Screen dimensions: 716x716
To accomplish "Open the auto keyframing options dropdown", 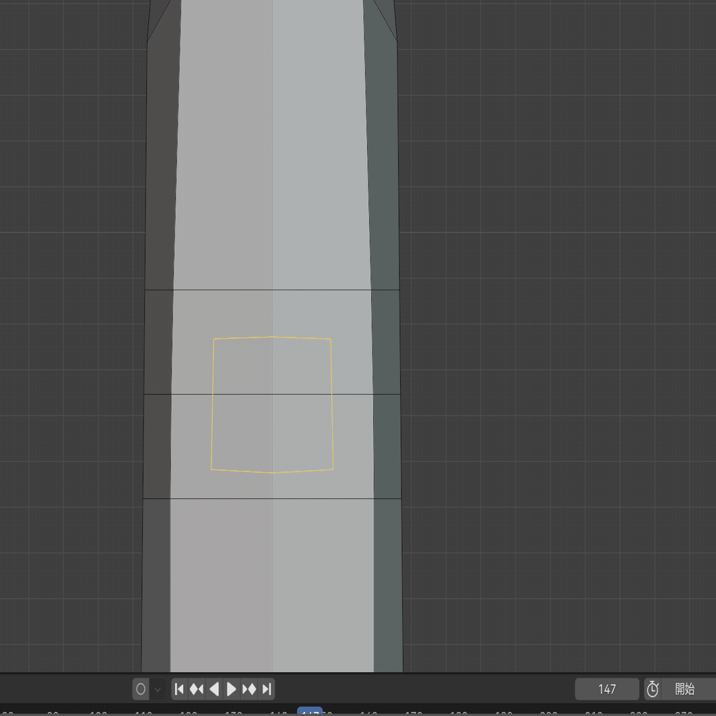I will click(x=158, y=688).
